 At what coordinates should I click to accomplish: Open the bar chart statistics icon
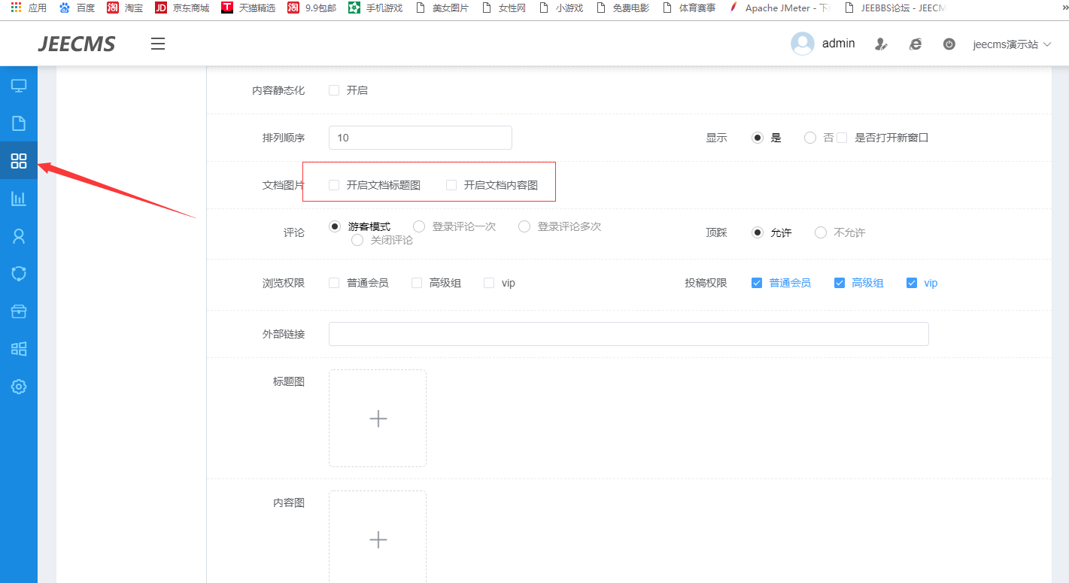pyautogui.click(x=19, y=199)
